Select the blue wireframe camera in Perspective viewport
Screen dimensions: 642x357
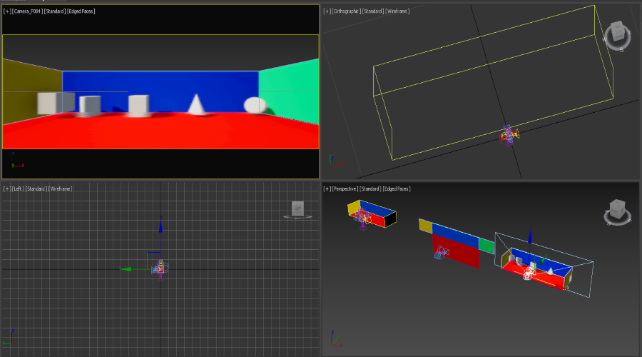click(442, 252)
